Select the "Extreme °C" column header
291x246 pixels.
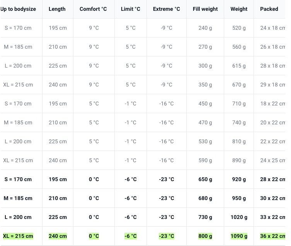click(167, 9)
